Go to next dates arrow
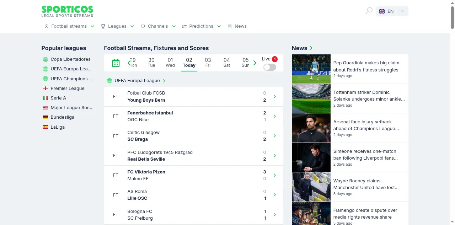Image resolution: width=455 pixels, height=225 pixels. (x=255, y=63)
